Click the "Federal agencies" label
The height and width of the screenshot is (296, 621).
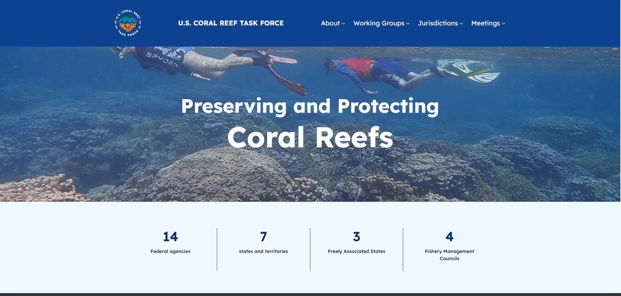click(x=170, y=251)
